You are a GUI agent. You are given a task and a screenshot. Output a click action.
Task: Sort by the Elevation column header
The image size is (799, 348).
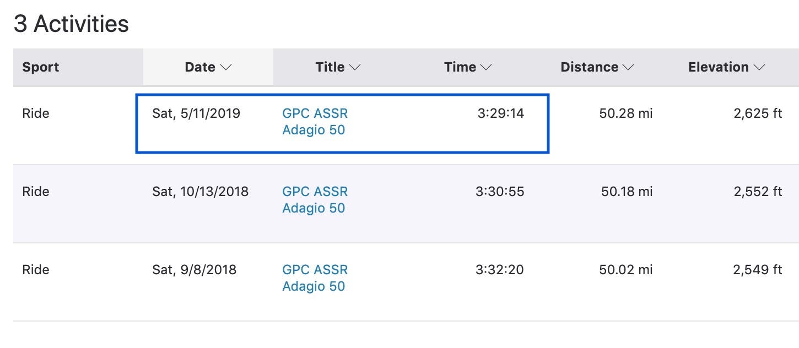pos(727,67)
